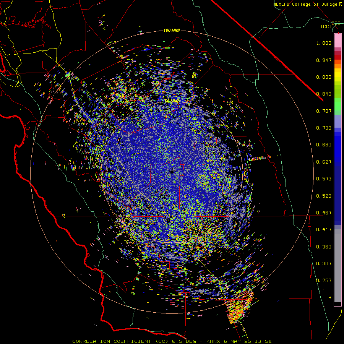Click the 0.413 scale value
The image size is (344, 344).
(x=324, y=230)
